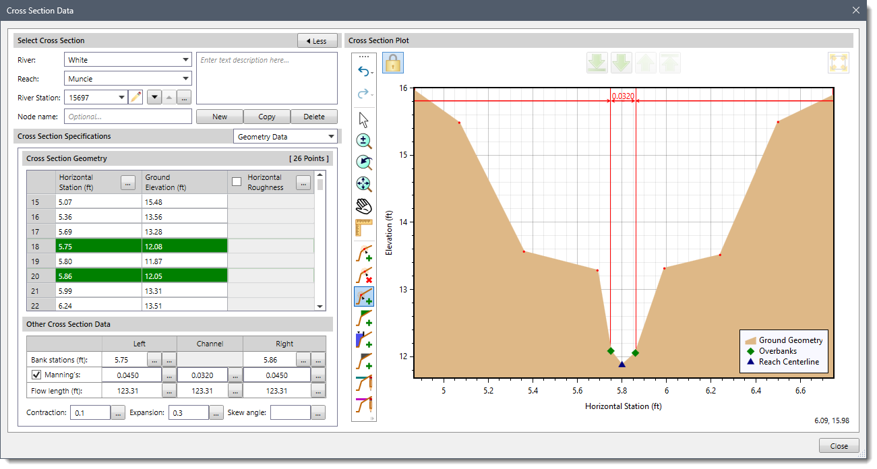Click the Undo arrow in plot toolbar
877x469 pixels.
pos(363,71)
